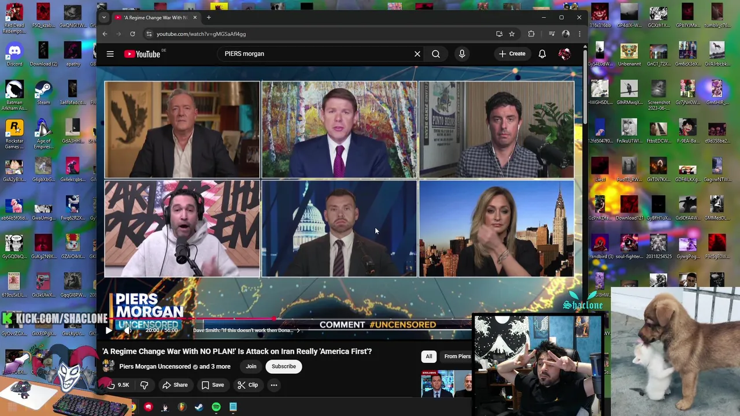Select the 'apathy' desktop file
The height and width of the screenshot is (416, 740).
point(73,53)
